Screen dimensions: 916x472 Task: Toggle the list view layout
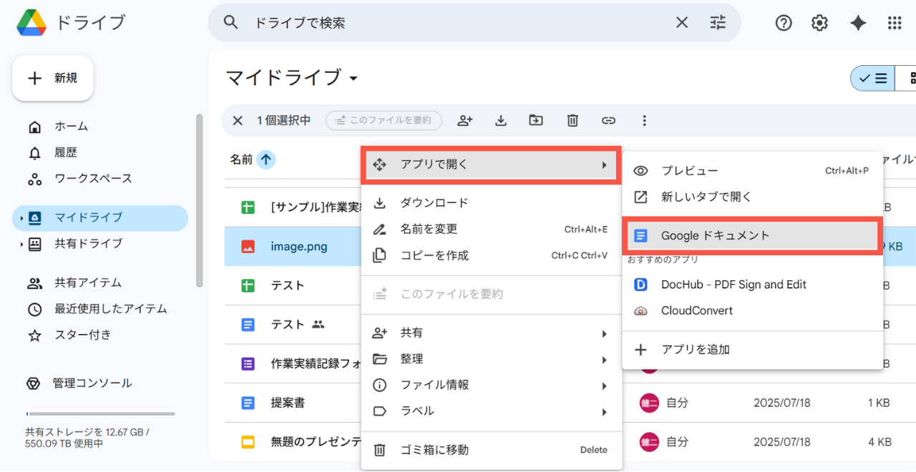pos(872,78)
